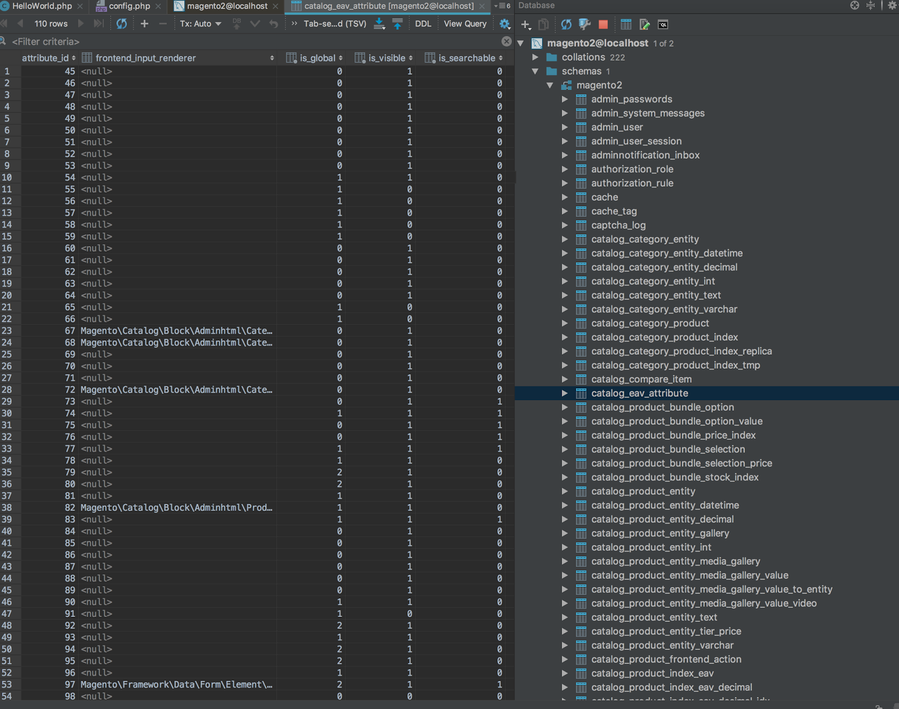The width and height of the screenshot is (899, 709).
Task: Expand the catalog_eav_attribute table node
Action: (x=564, y=393)
